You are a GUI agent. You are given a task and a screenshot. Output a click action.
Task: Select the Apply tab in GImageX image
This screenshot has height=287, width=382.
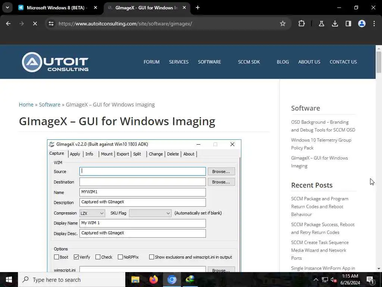[x=75, y=154]
